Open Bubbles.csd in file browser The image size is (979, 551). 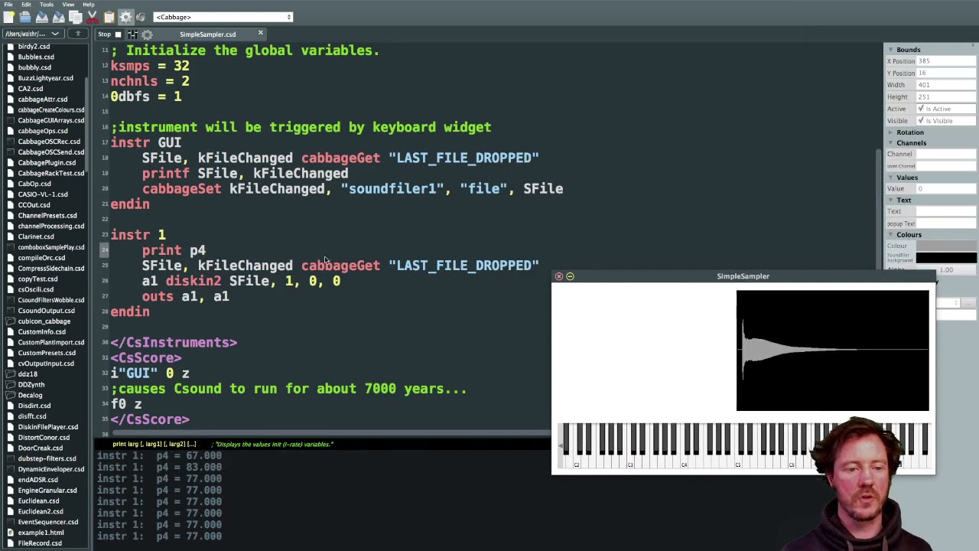point(36,57)
